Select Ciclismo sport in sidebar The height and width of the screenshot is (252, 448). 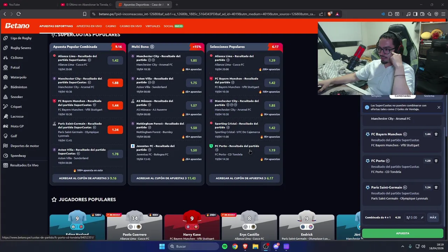pos(17,57)
